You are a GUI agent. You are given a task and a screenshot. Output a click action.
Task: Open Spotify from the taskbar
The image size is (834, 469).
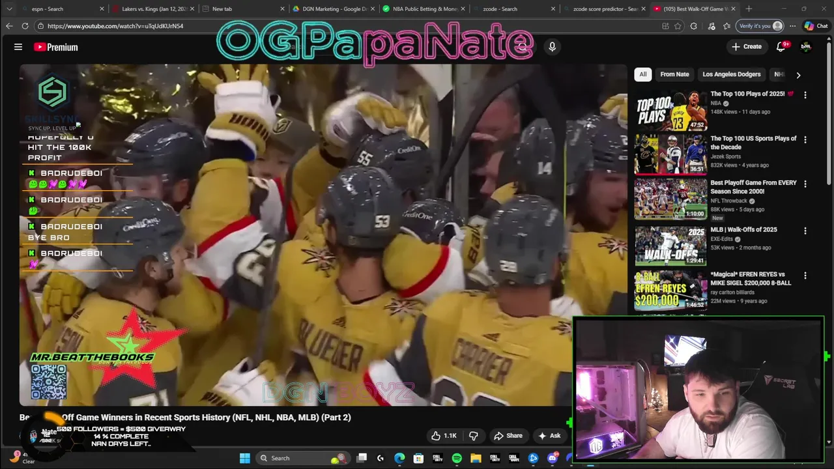pyautogui.click(x=457, y=458)
